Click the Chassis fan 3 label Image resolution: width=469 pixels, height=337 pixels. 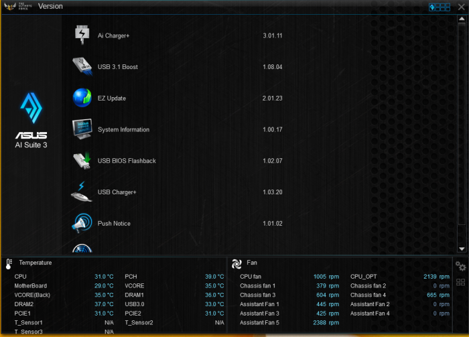click(257, 295)
